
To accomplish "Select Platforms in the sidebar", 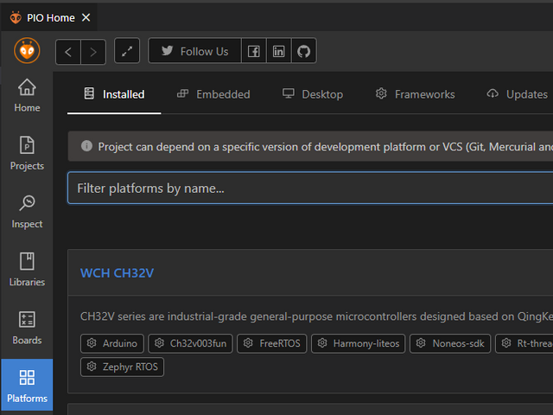I will coord(27,386).
